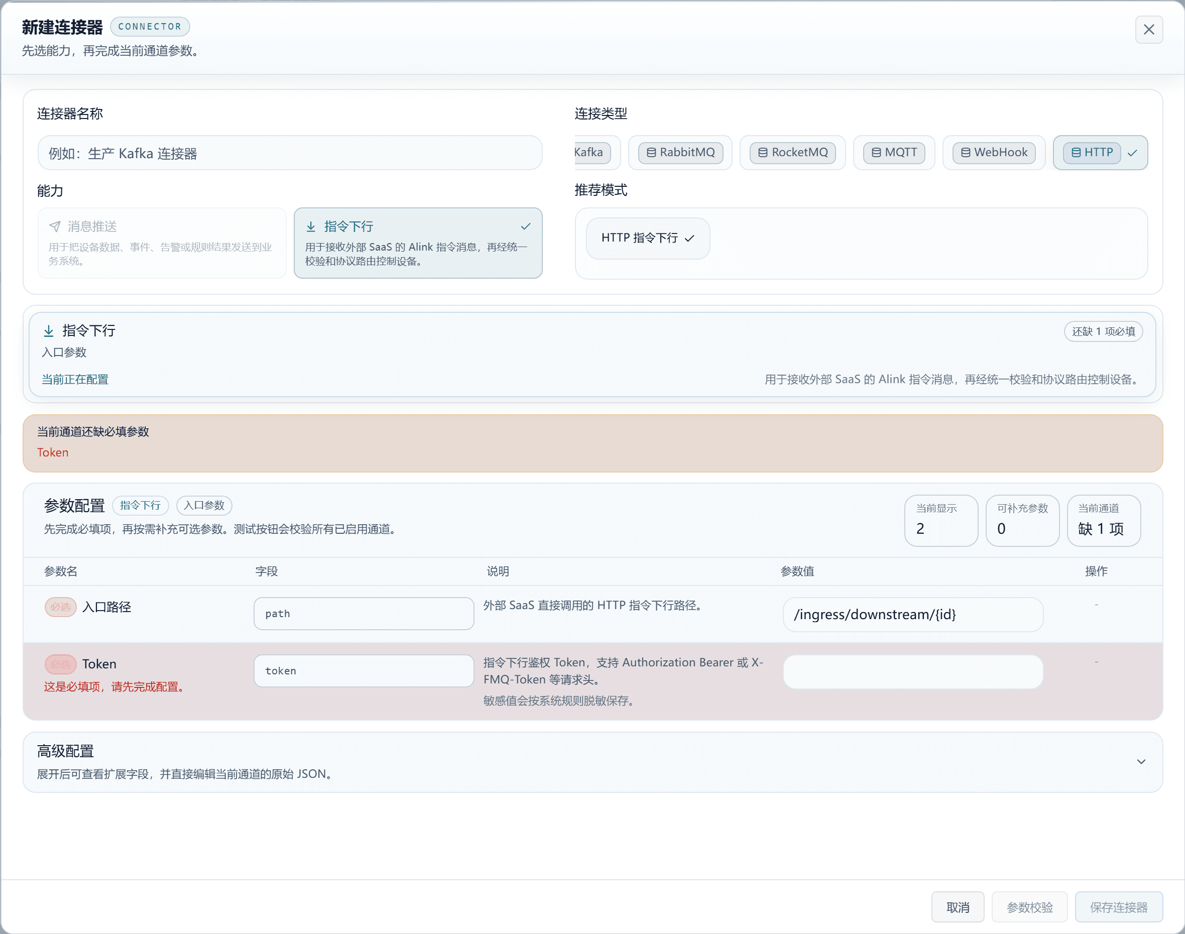This screenshot has height=934, width=1185.
Task: Click the database icon on RabbitMQ chip
Action: point(651,153)
